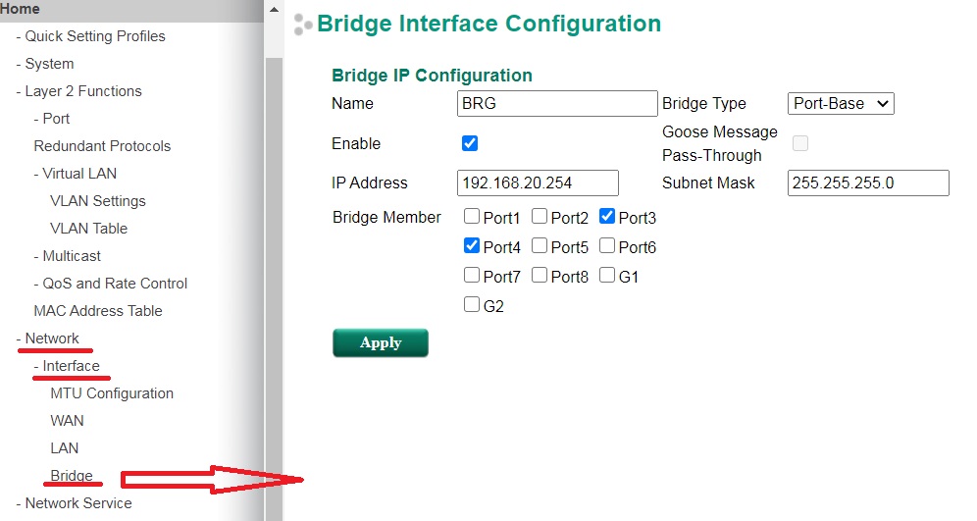The height and width of the screenshot is (521, 977).
Task: Open Redundant Protocols page
Action: 102,146
